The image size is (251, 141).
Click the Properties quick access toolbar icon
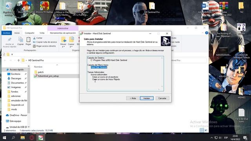pos(4,54)
